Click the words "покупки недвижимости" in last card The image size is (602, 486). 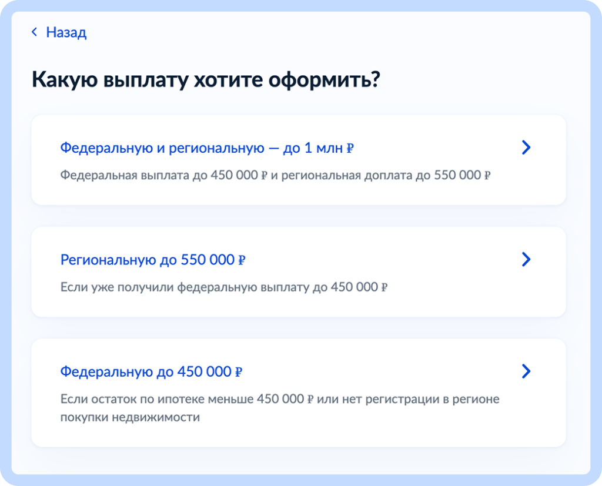pos(130,418)
